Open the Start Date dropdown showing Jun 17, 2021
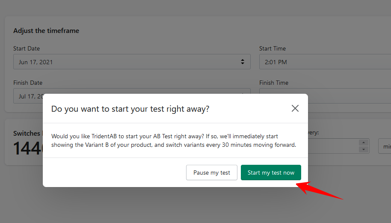Viewport: 391px width, 223px height. point(132,62)
